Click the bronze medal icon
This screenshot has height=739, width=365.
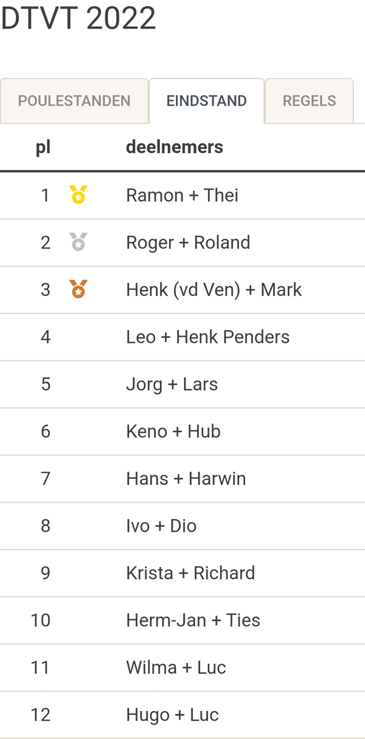click(x=78, y=289)
